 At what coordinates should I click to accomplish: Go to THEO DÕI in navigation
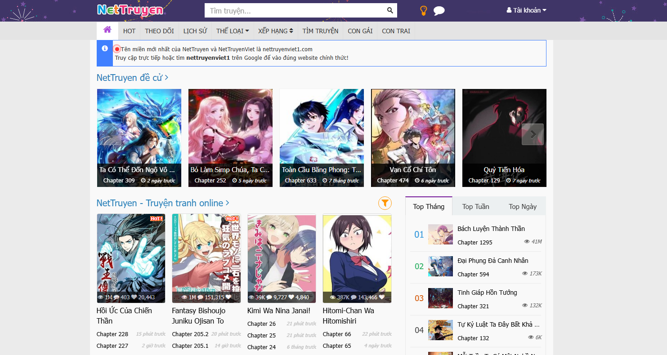point(159,31)
